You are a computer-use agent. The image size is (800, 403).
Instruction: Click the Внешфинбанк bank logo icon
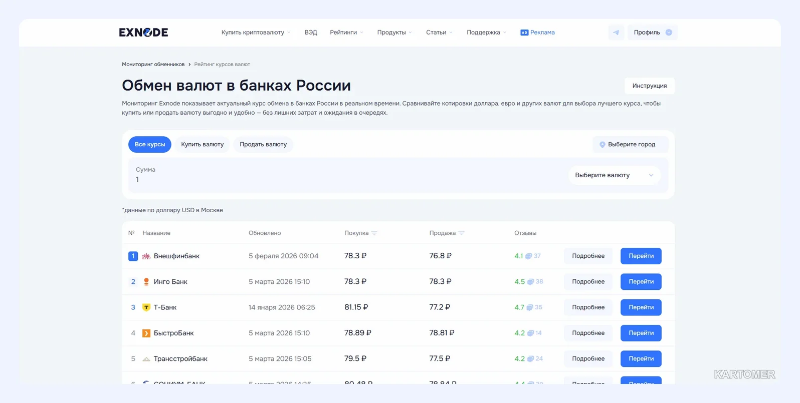pos(146,256)
